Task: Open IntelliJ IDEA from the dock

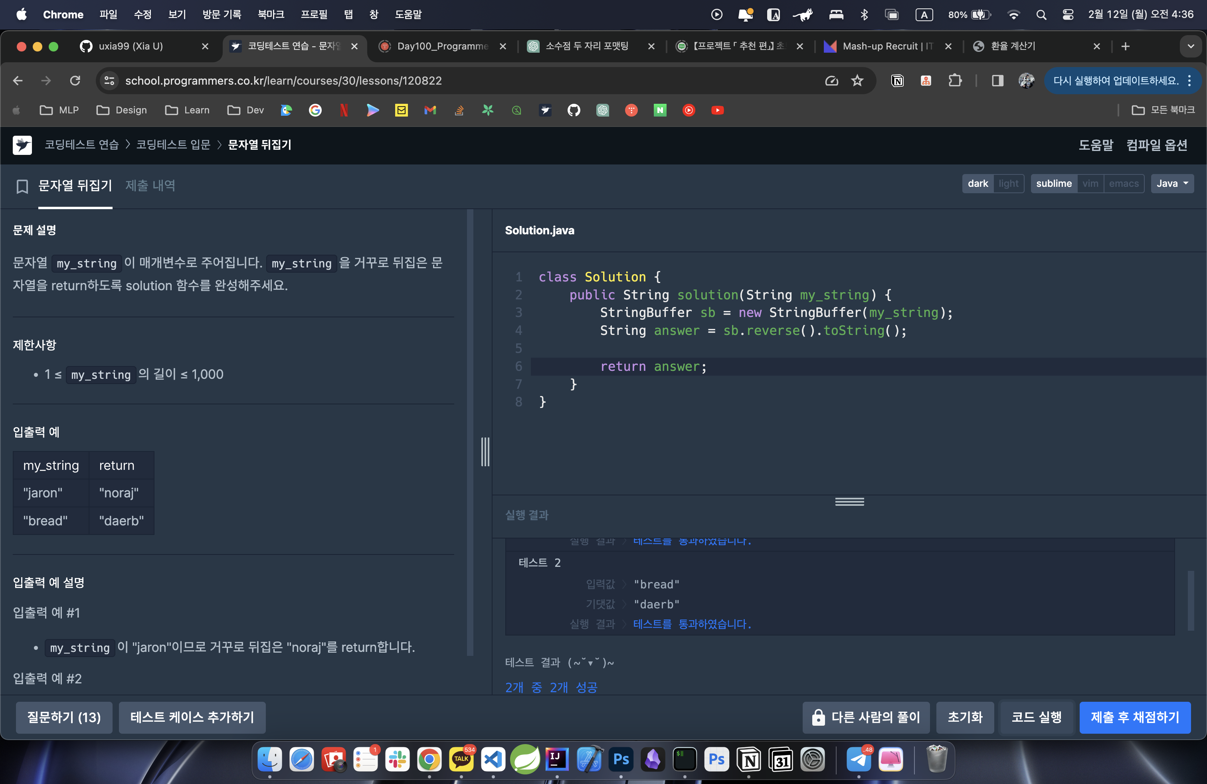Action: tap(557, 759)
